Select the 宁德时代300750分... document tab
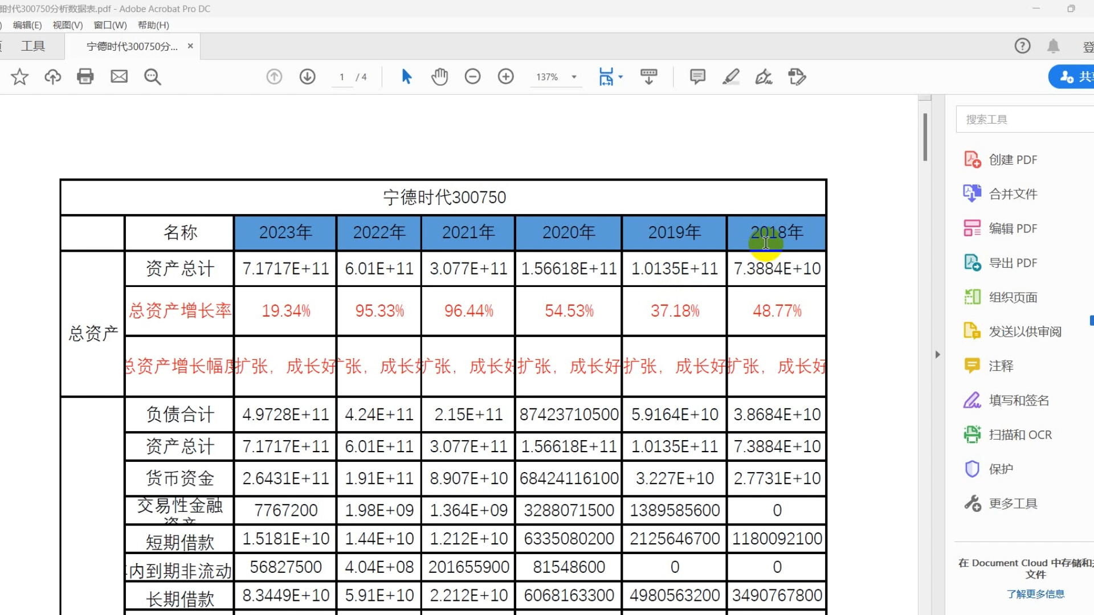This screenshot has height=615, width=1094. point(132,46)
